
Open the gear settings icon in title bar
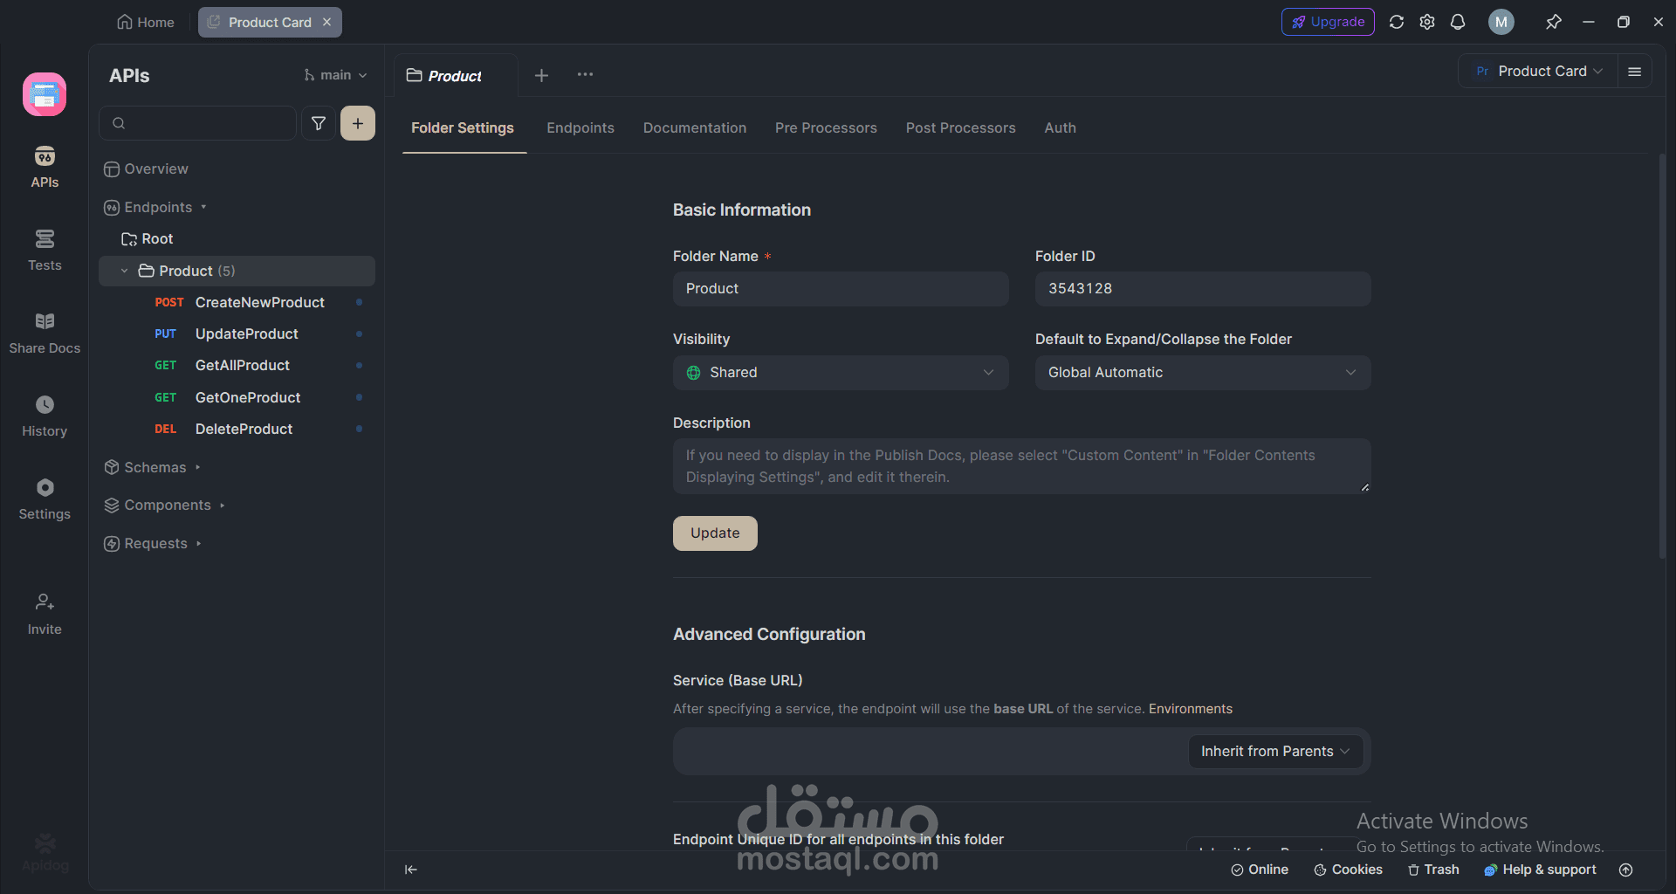pos(1427,22)
